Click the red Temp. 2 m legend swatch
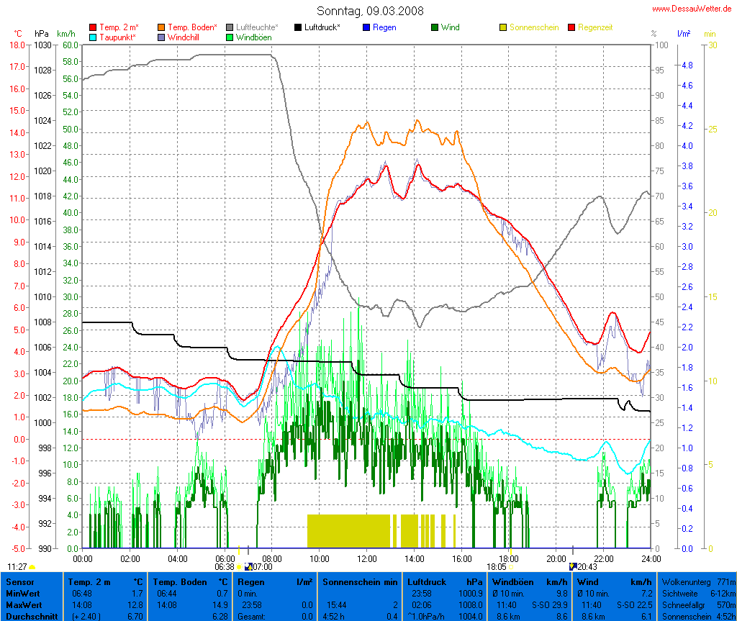This screenshot has width=737, height=621. [x=93, y=27]
